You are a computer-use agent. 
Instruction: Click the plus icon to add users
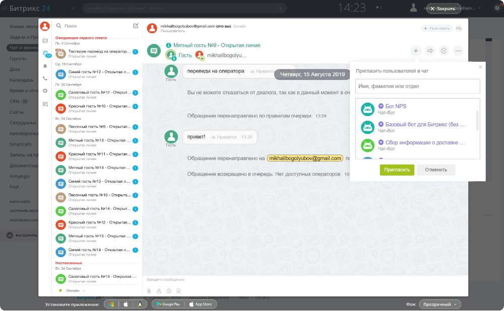416,51
